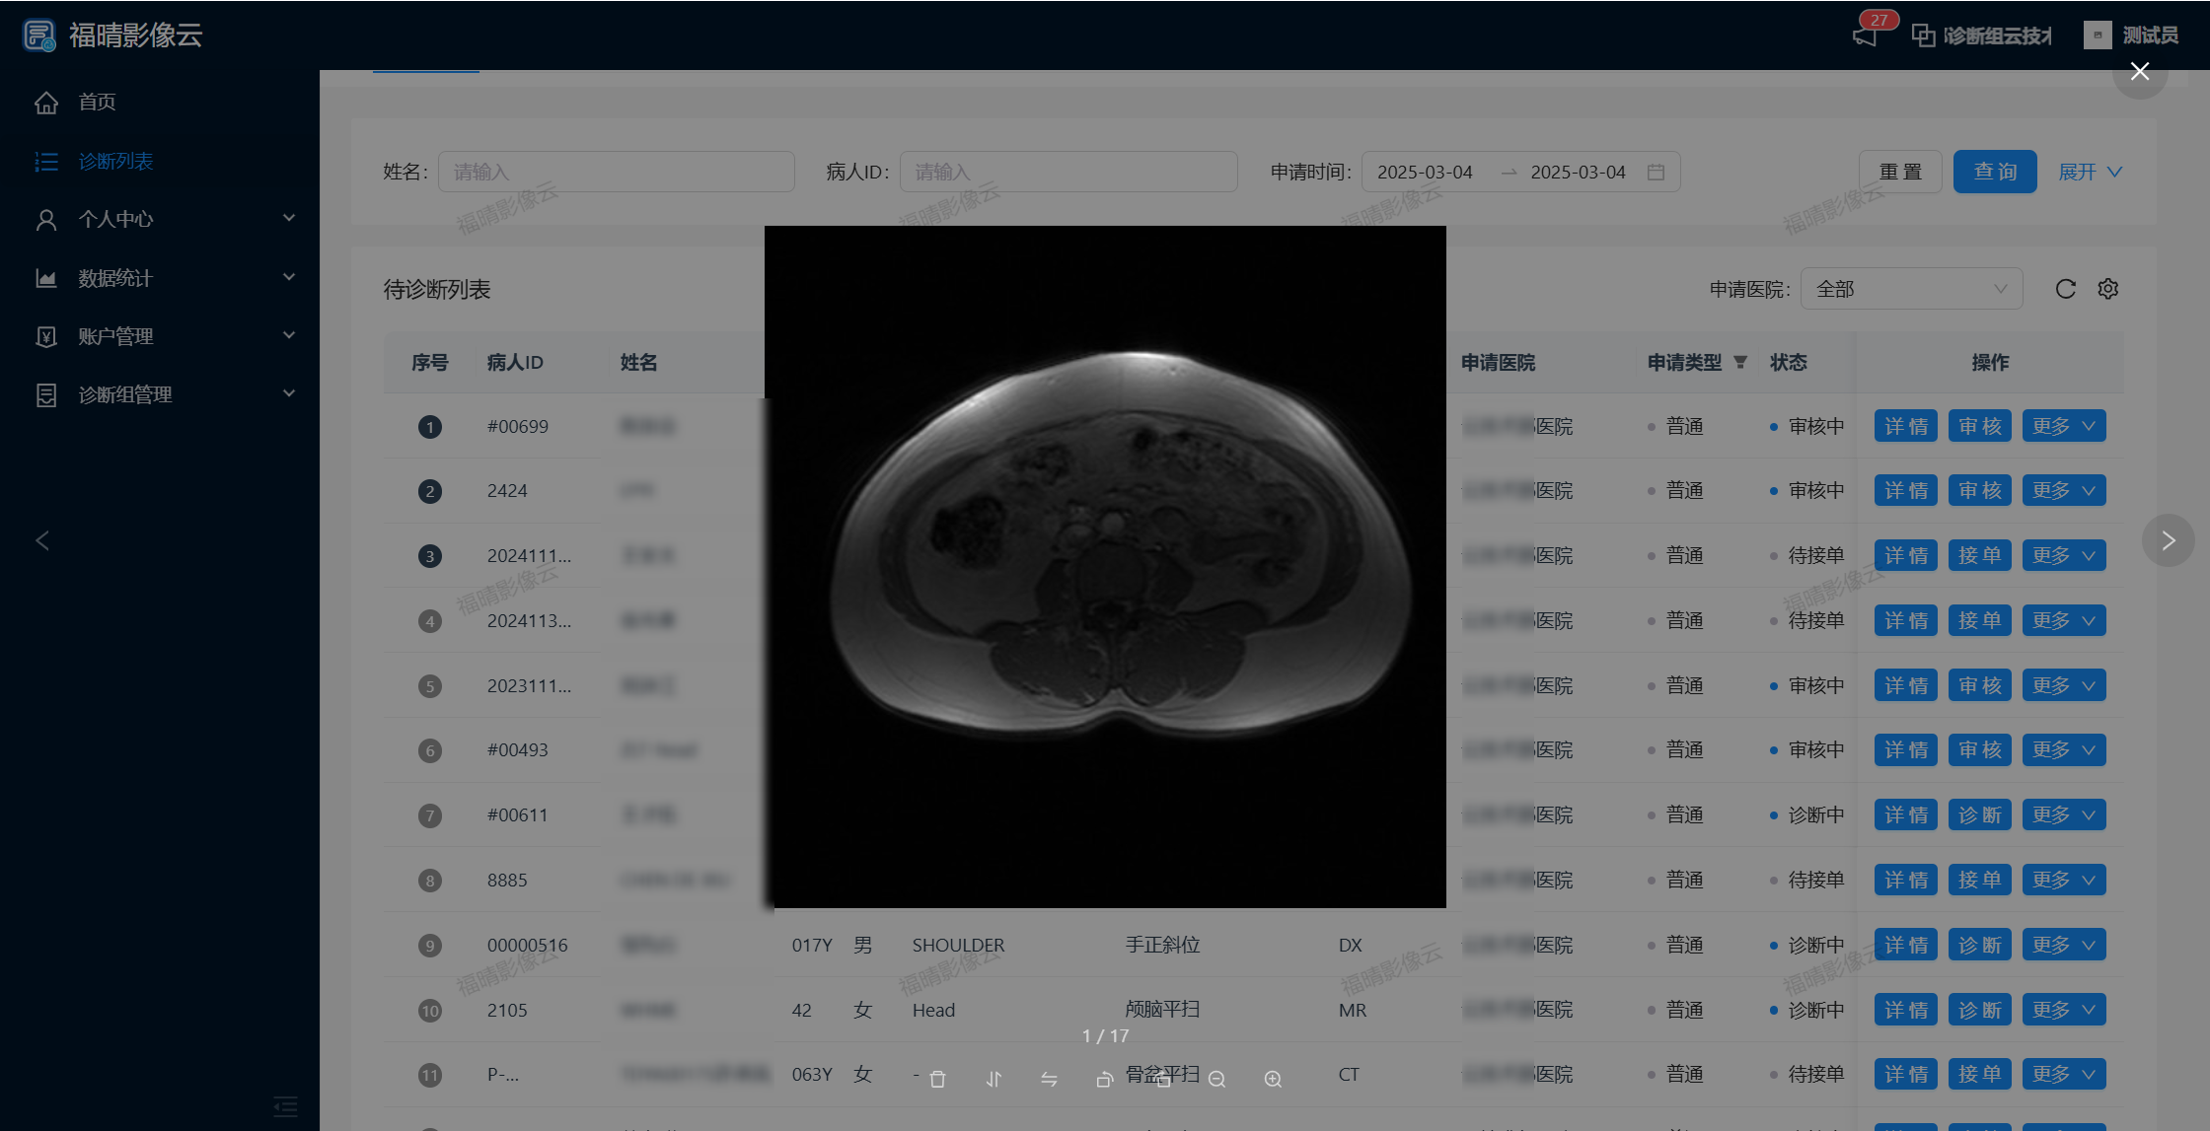Select 首页 in the sidebar
Screen dimensions: 2210x1131
coord(97,102)
